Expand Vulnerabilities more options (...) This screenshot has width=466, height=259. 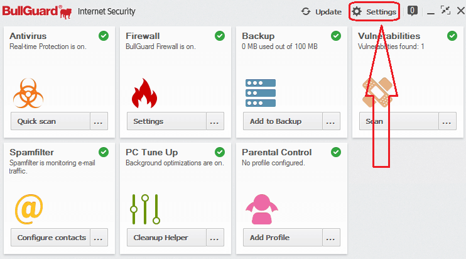point(447,121)
